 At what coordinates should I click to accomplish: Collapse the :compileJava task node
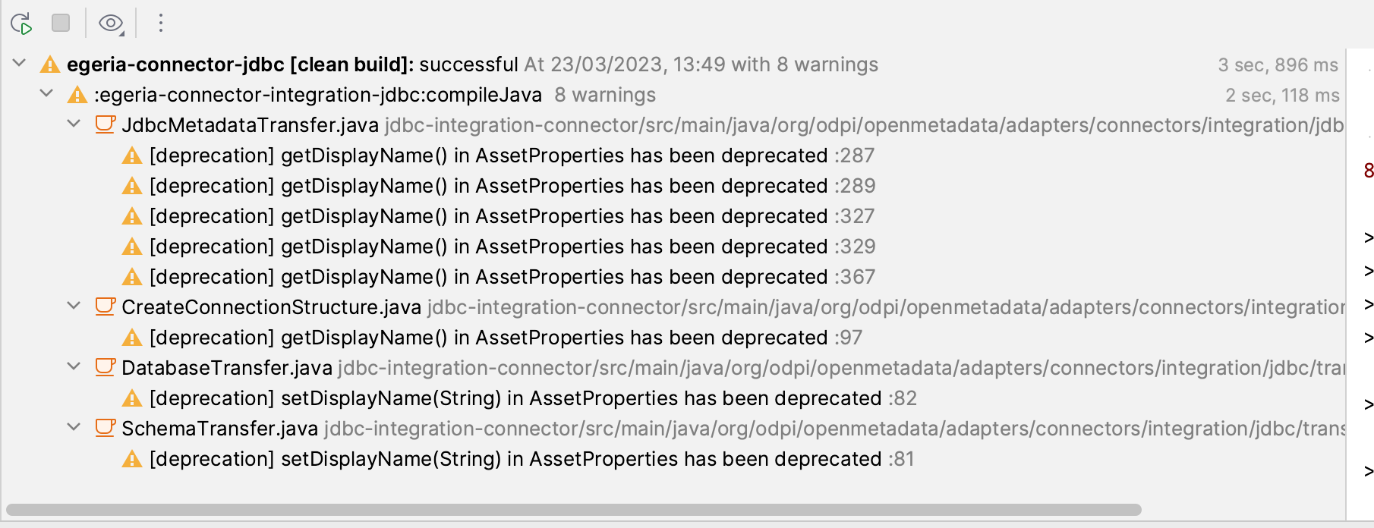pos(46,95)
